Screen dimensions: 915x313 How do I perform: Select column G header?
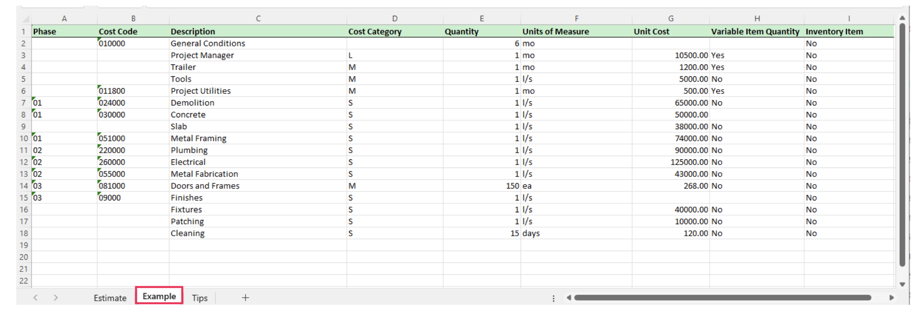[x=670, y=19]
